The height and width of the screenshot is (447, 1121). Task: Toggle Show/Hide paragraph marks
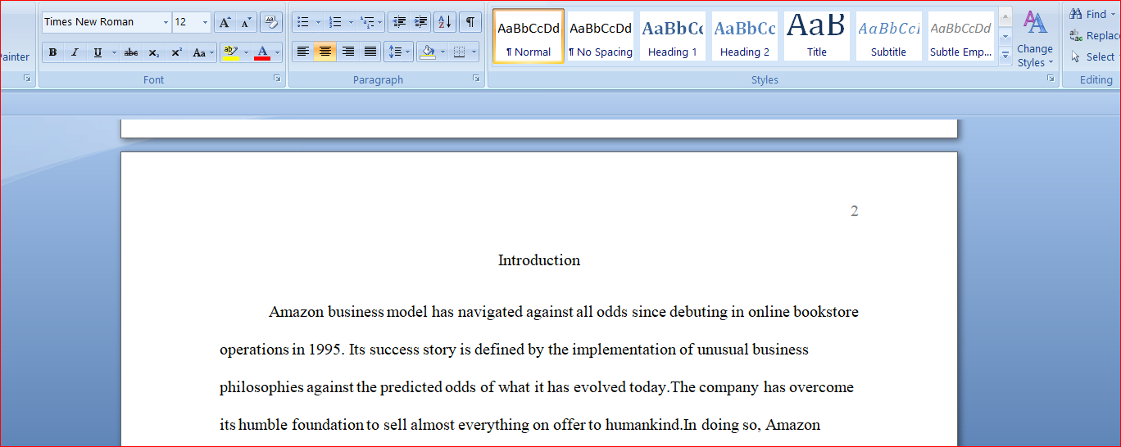[470, 22]
